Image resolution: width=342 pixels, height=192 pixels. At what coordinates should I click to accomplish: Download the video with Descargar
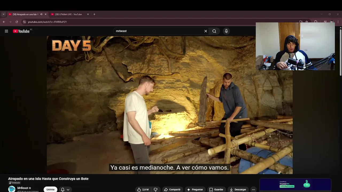pyautogui.click(x=238, y=190)
